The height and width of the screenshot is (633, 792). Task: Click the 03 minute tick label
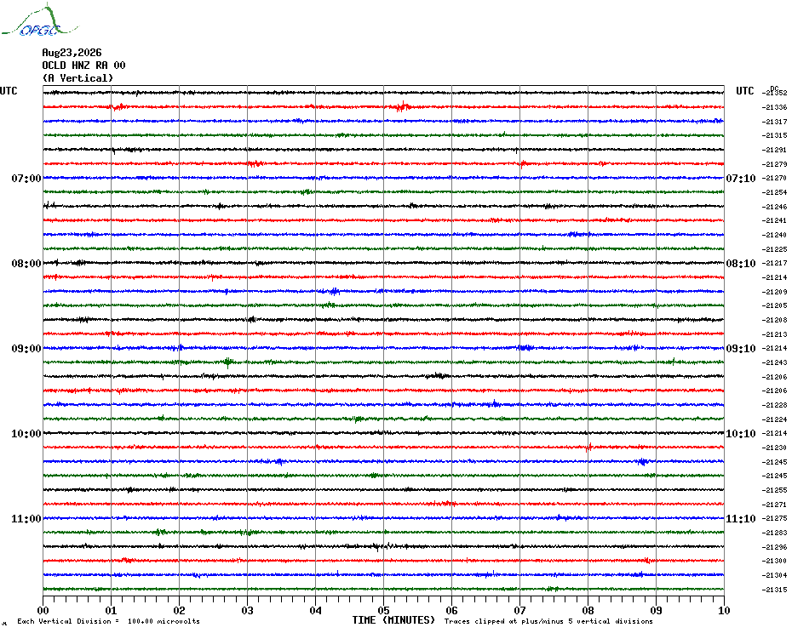coord(248,610)
